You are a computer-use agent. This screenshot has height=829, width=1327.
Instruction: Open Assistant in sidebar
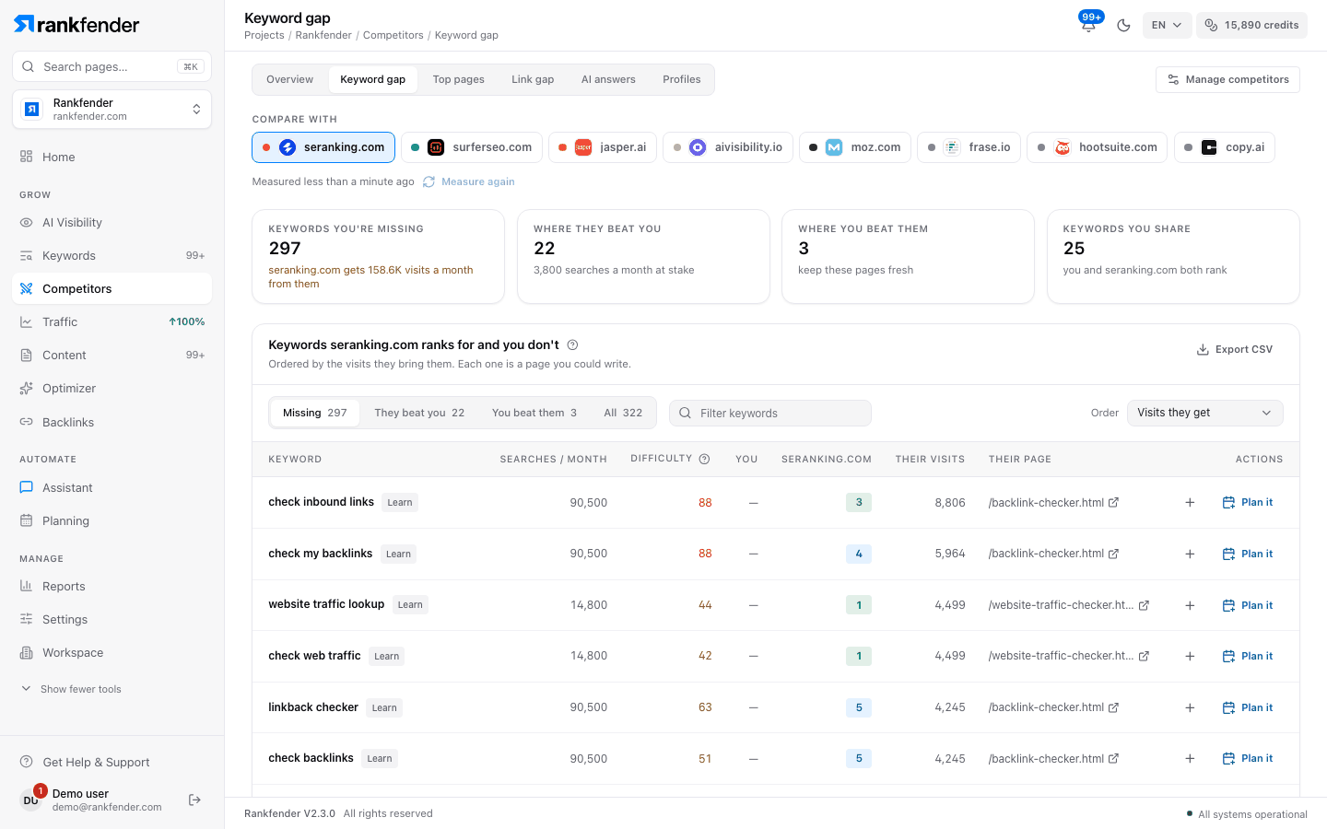(112, 487)
